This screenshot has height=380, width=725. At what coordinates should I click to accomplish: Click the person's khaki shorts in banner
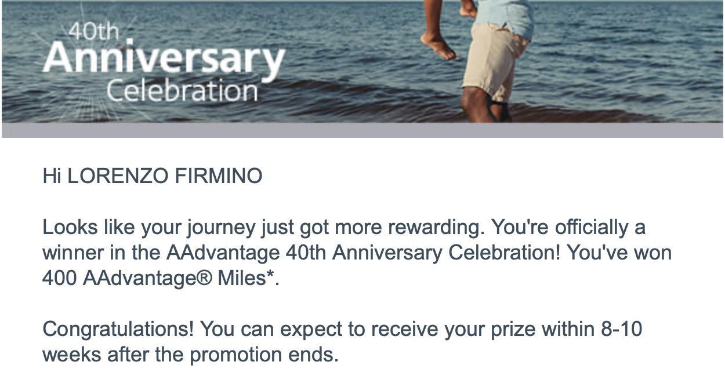[x=496, y=61]
